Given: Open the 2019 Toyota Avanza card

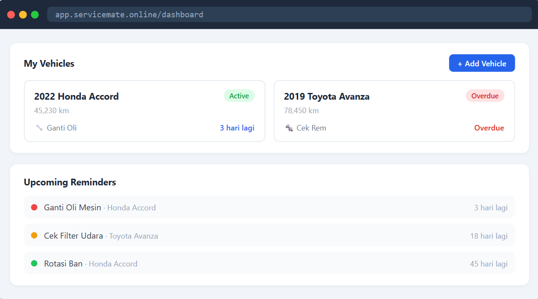Looking at the screenshot, I should 394,111.
